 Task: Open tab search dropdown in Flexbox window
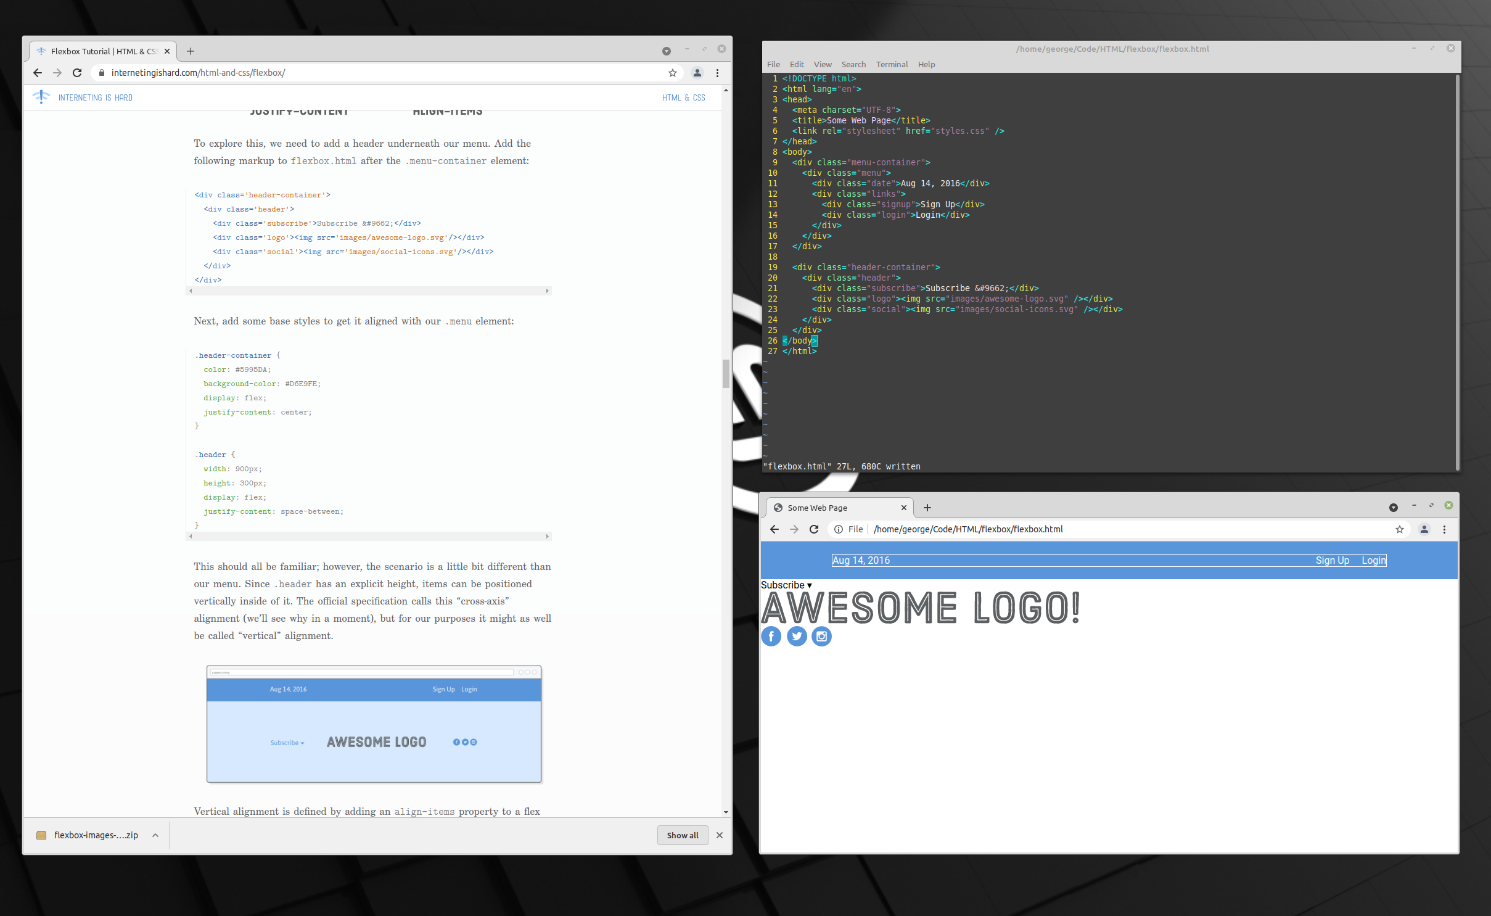[x=666, y=51]
